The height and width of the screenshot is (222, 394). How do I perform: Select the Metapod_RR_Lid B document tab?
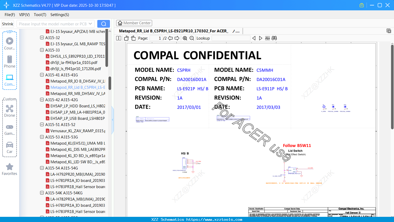coord(179,31)
